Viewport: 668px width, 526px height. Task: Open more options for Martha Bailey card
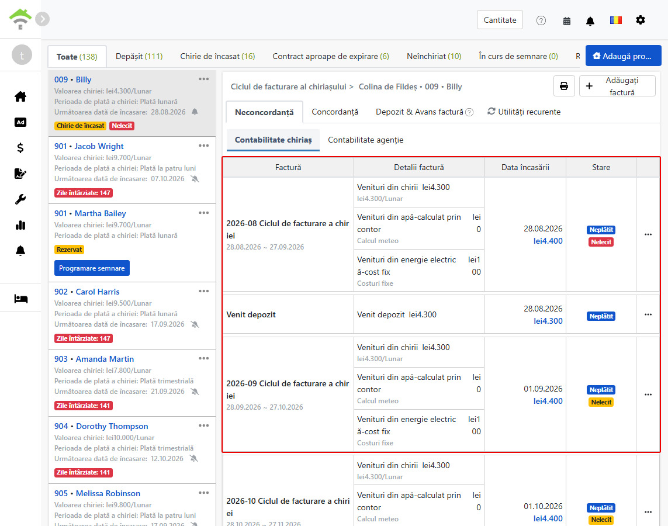click(203, 213)
